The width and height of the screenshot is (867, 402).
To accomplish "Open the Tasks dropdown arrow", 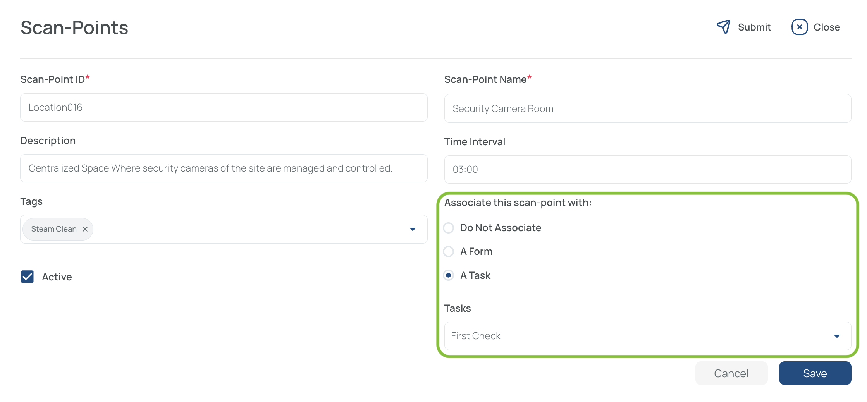I will 837,336.
